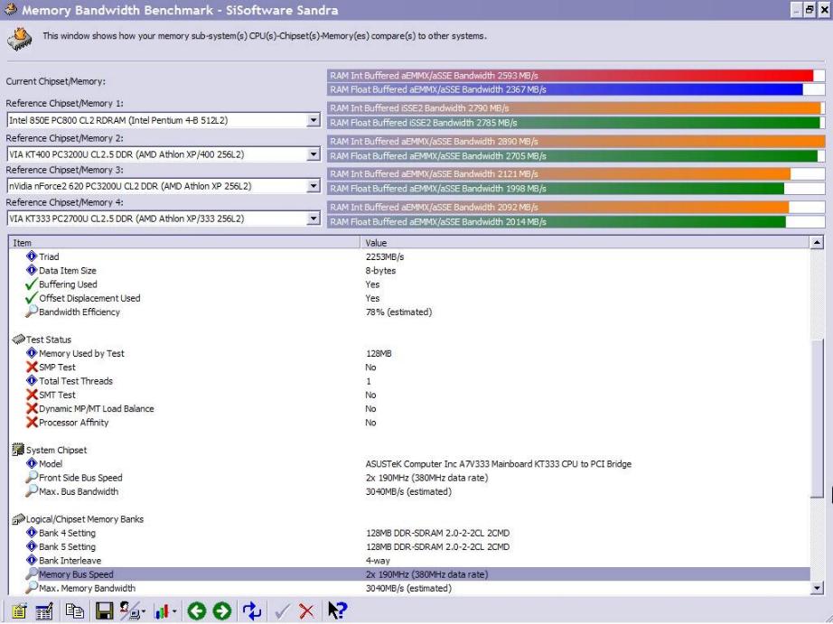Click the Sandra icon in title bar
The width and height of the screenshot is (833, 624).
point(10,10)
